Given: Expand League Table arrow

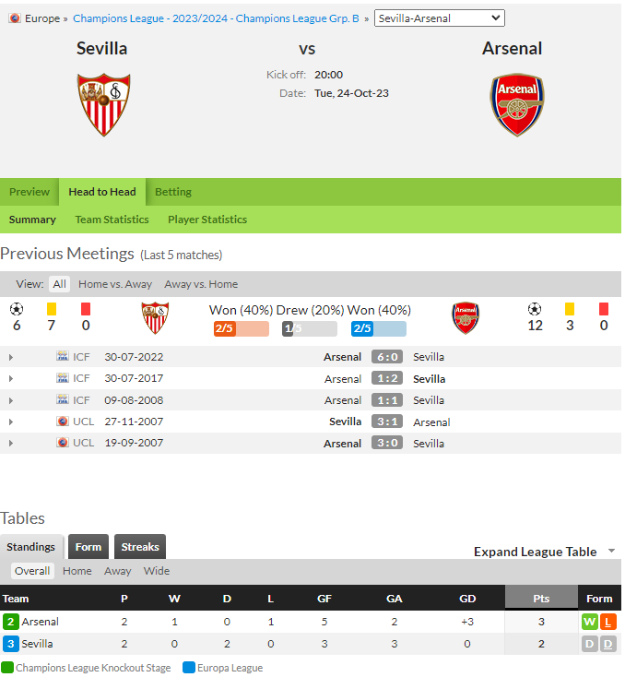Looking at the screenshot, I should click(611, 551).
